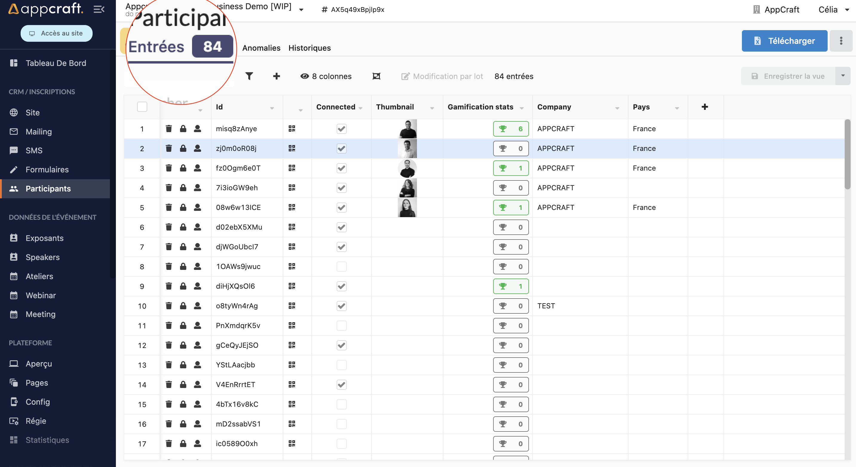Click the delete trash icon for row 3

[x=169, y=168]
